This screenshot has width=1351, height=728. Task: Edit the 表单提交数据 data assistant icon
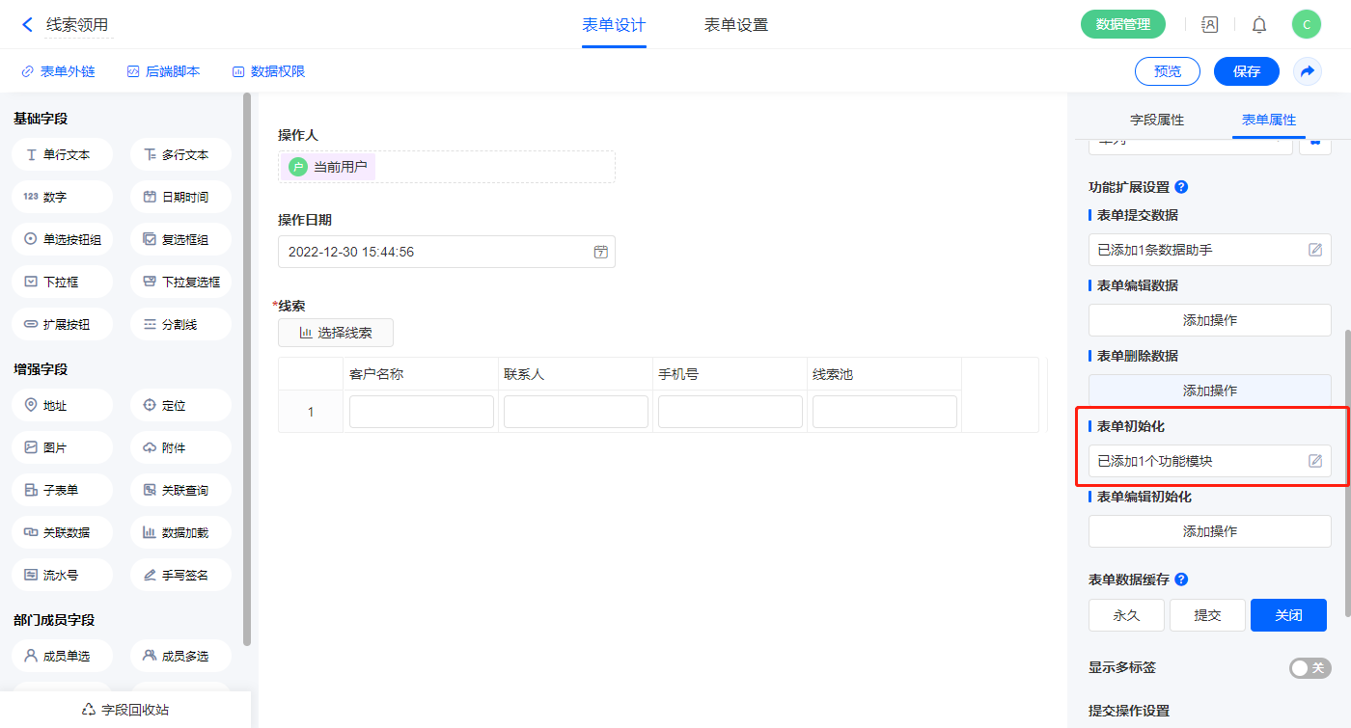[1314, 250]
